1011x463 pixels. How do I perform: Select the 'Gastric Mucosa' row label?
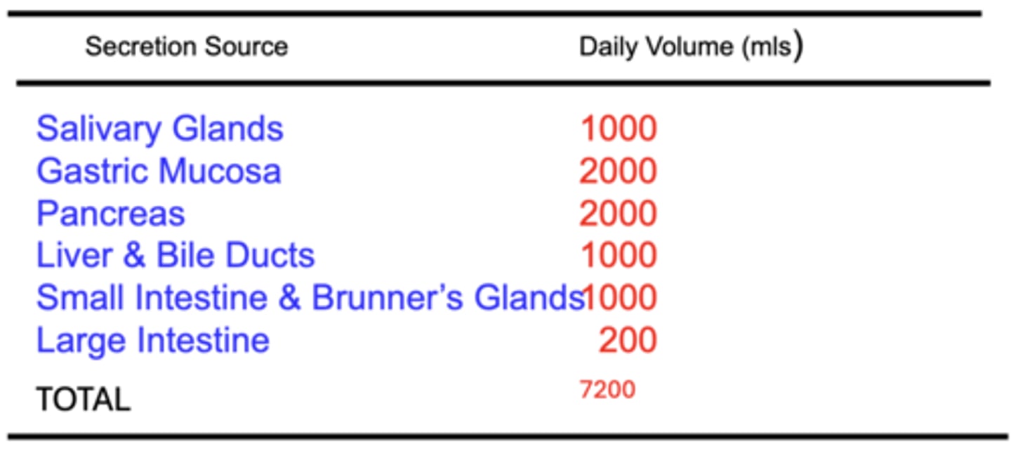[159, 171]
